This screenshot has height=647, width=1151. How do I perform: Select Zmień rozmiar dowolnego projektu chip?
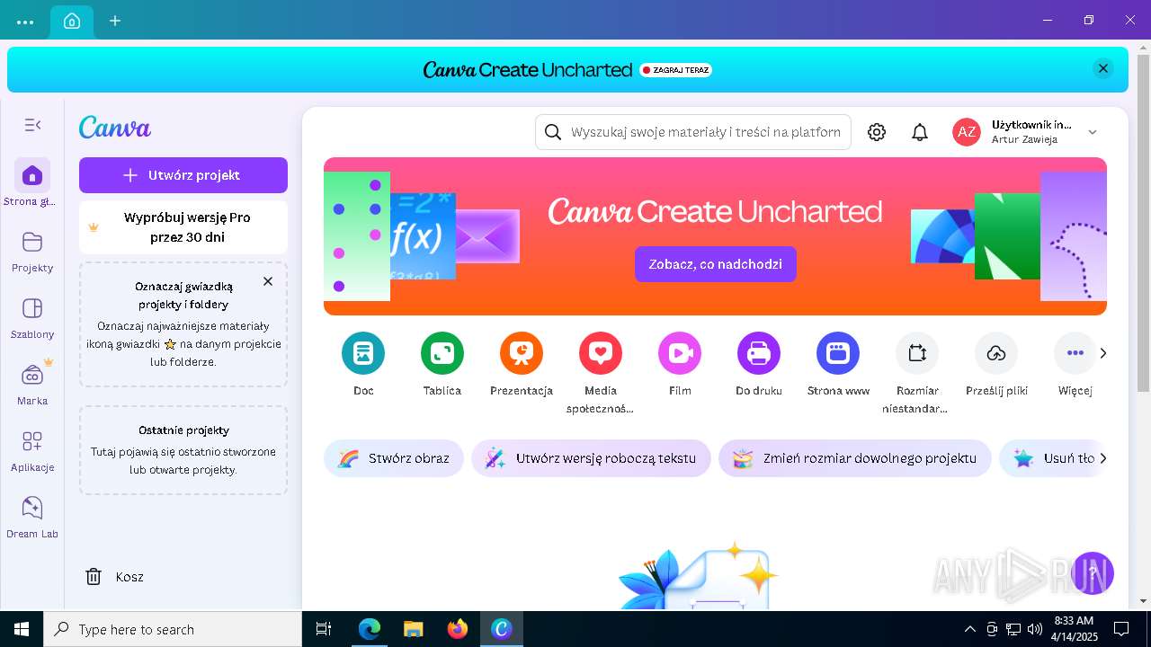pos(855,458)
